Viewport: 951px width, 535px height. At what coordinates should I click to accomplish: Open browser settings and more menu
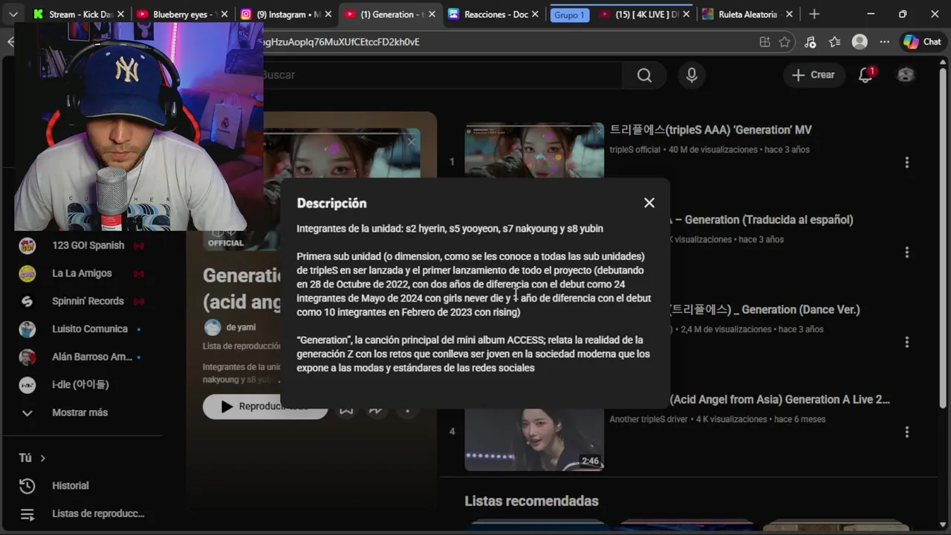point(884,42)
